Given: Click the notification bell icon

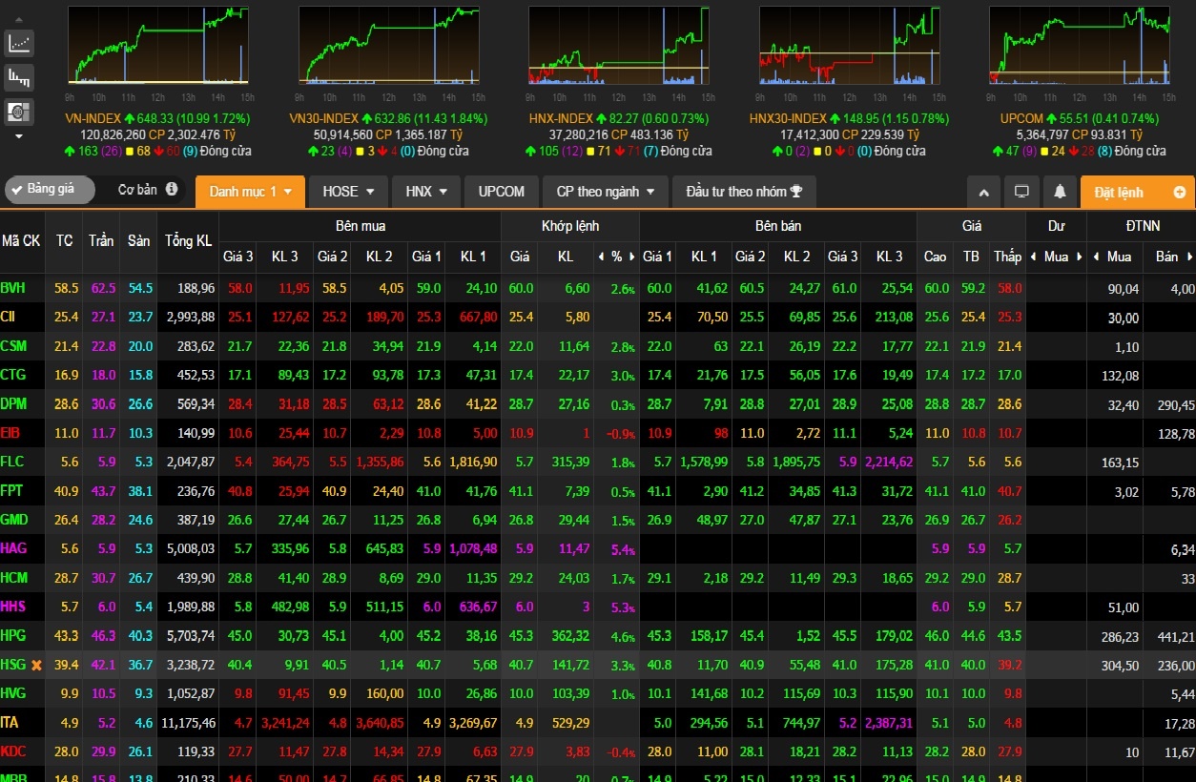Looking at the screenshot, I should click(1060, 192).
